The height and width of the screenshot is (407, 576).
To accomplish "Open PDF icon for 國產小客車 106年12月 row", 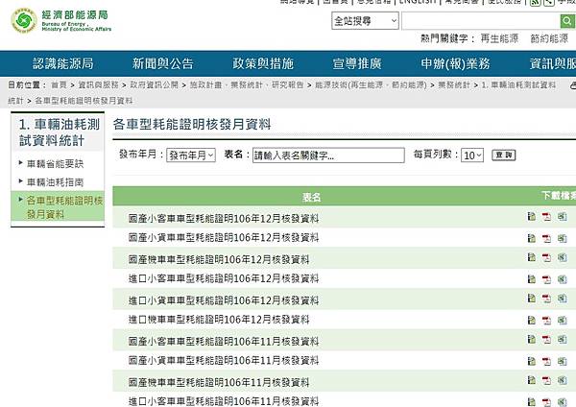I will click(546, 216).
